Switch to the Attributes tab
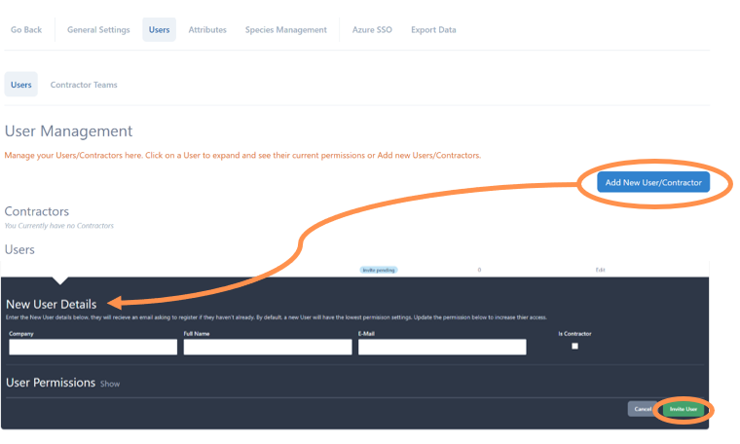 pyautogui.click(x=207, y=30)
